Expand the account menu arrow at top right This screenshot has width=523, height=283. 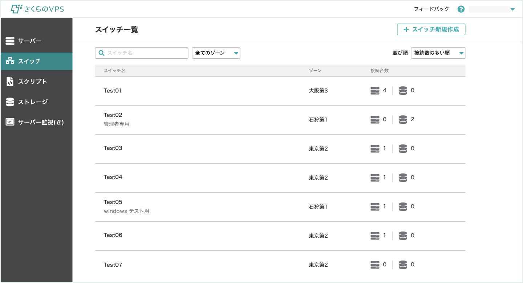coord(512,9)
